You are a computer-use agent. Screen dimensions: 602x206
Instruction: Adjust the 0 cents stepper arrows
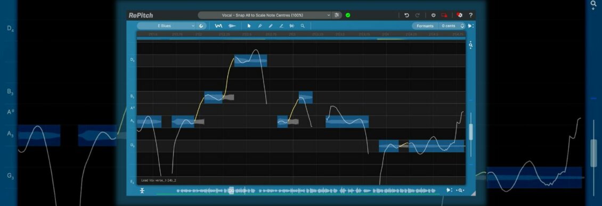462,26
